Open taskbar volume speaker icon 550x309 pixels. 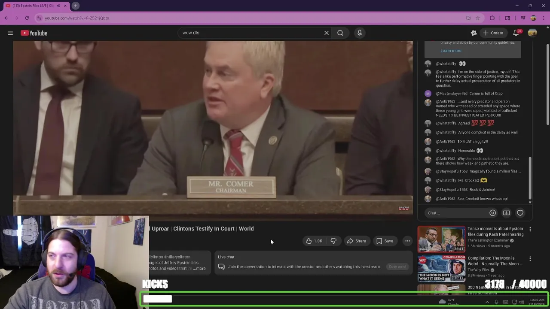click(x=522, y=302)
